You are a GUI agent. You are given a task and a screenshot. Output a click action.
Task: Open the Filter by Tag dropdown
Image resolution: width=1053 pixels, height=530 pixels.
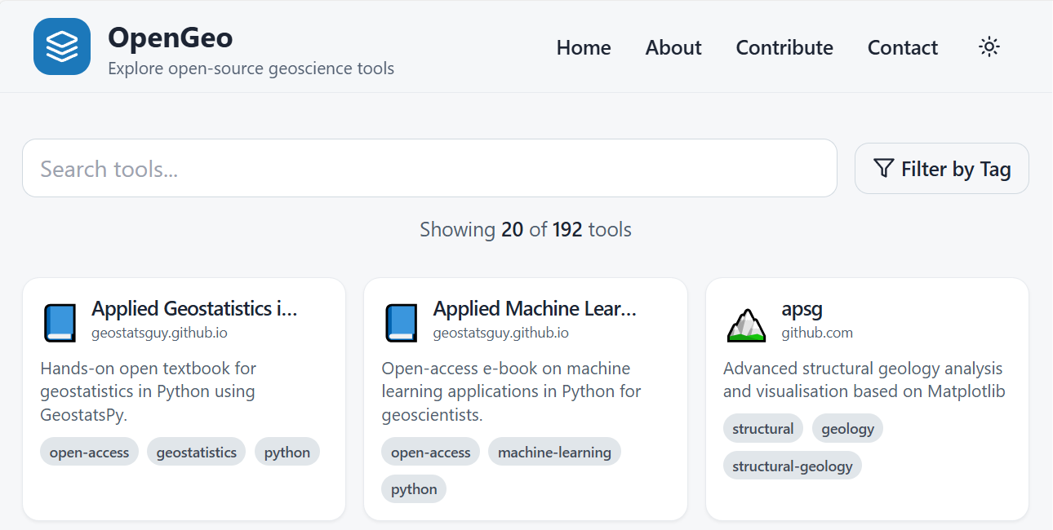[x=941, y=168]
